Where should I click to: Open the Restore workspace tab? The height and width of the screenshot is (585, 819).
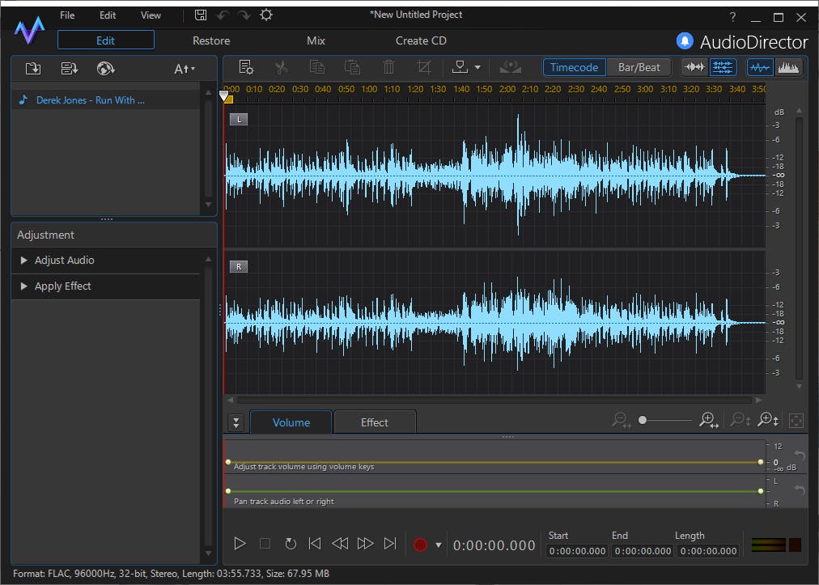(x=211, y=40)
